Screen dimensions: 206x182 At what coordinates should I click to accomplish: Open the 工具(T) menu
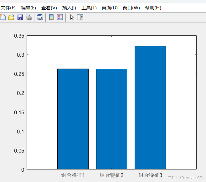tap(89, 8)
